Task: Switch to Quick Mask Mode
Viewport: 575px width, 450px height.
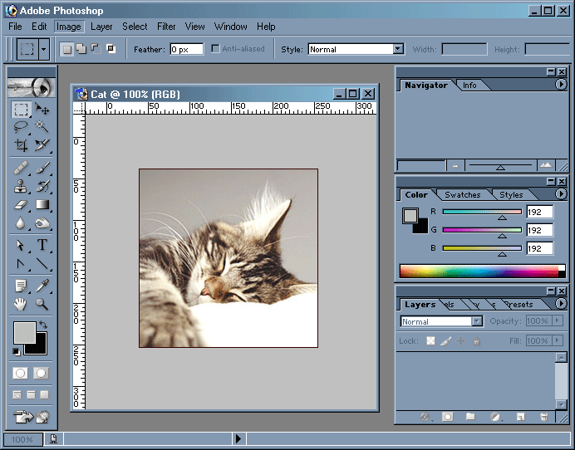Action: point(41,373)
